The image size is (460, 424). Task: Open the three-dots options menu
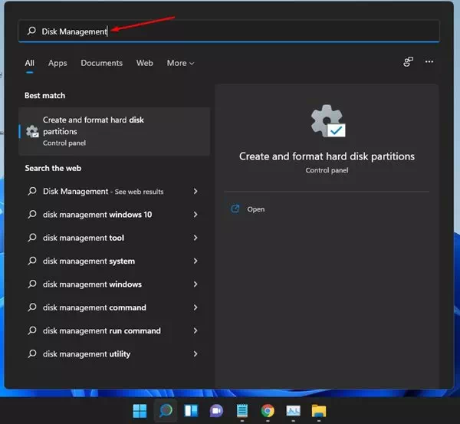[429, 61]
